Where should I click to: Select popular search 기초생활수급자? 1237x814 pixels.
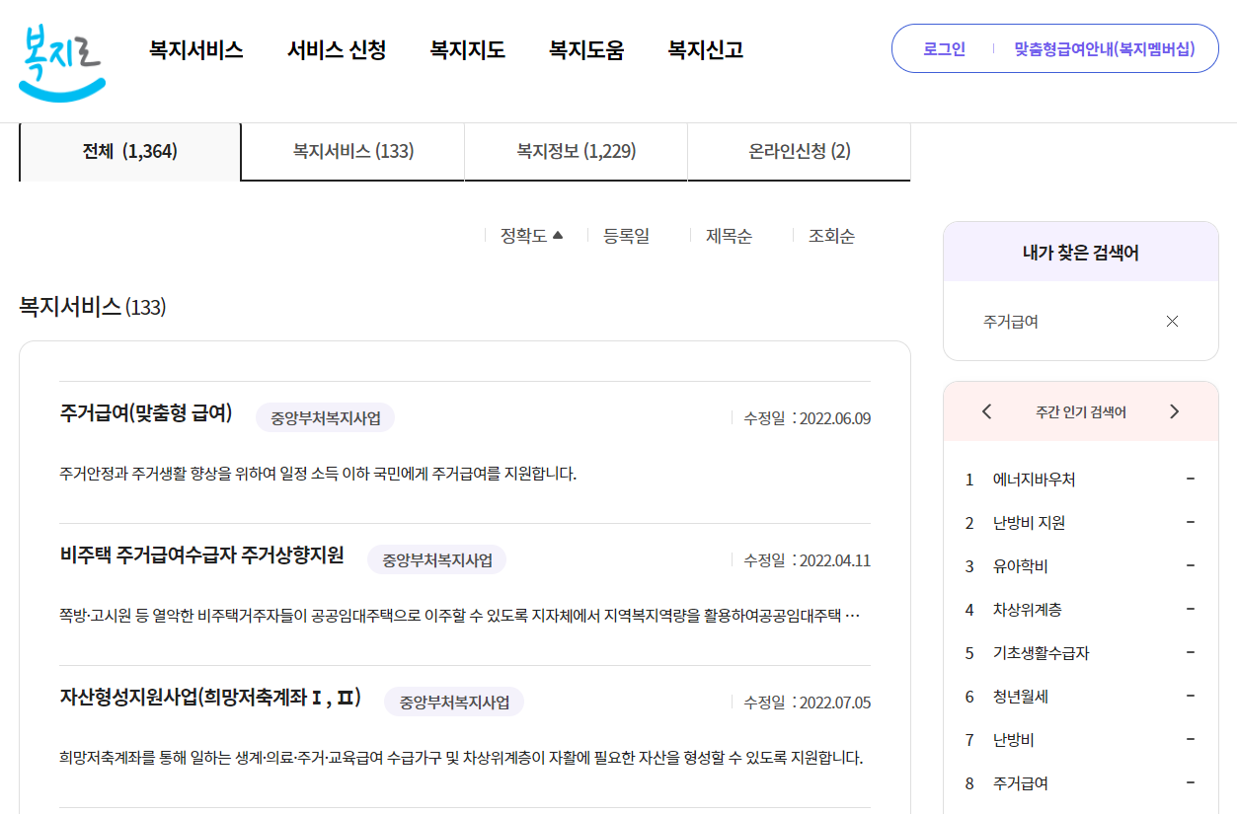(1041, 653)
